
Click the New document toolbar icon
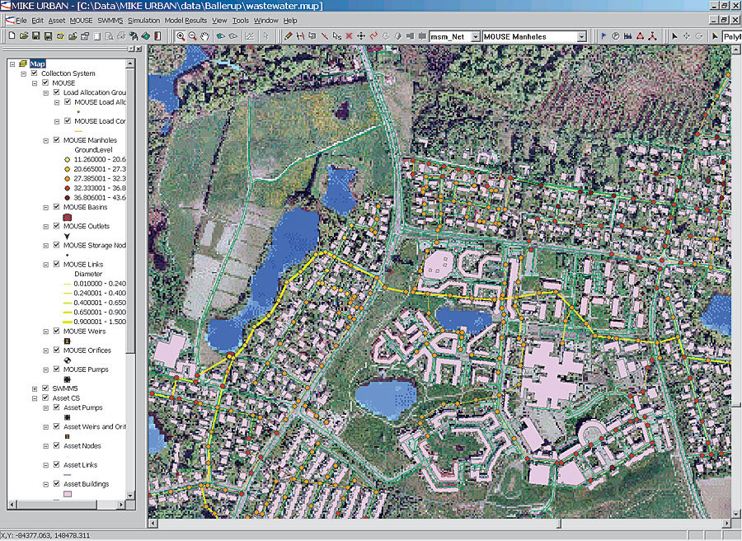coord(12,36)
